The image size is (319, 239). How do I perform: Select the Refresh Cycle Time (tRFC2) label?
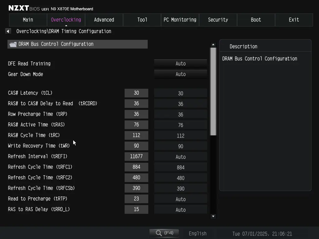[x=40, y=177]
